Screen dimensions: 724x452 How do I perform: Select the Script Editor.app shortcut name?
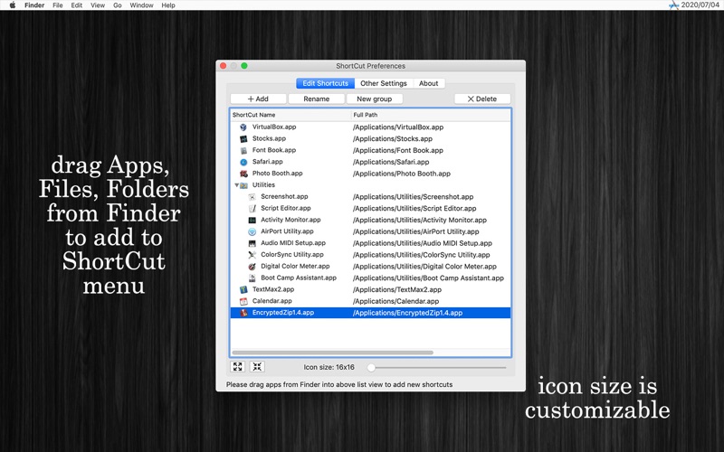pyautogui.click(x=286, y=208)
